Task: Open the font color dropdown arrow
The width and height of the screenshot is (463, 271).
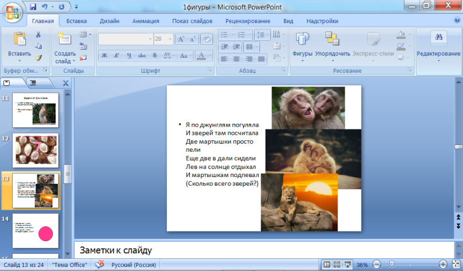Action: pyautogui.click(x=210, y=56)
